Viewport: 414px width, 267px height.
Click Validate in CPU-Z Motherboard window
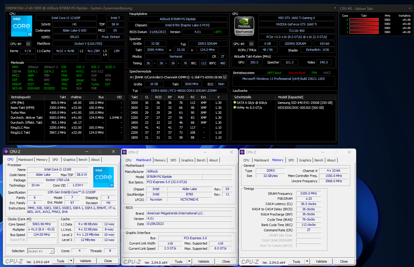pos(203,261)
